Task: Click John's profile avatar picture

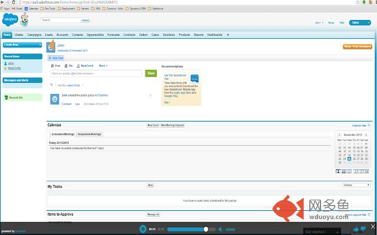Action: pyautogui.click(x=51, y=47)
